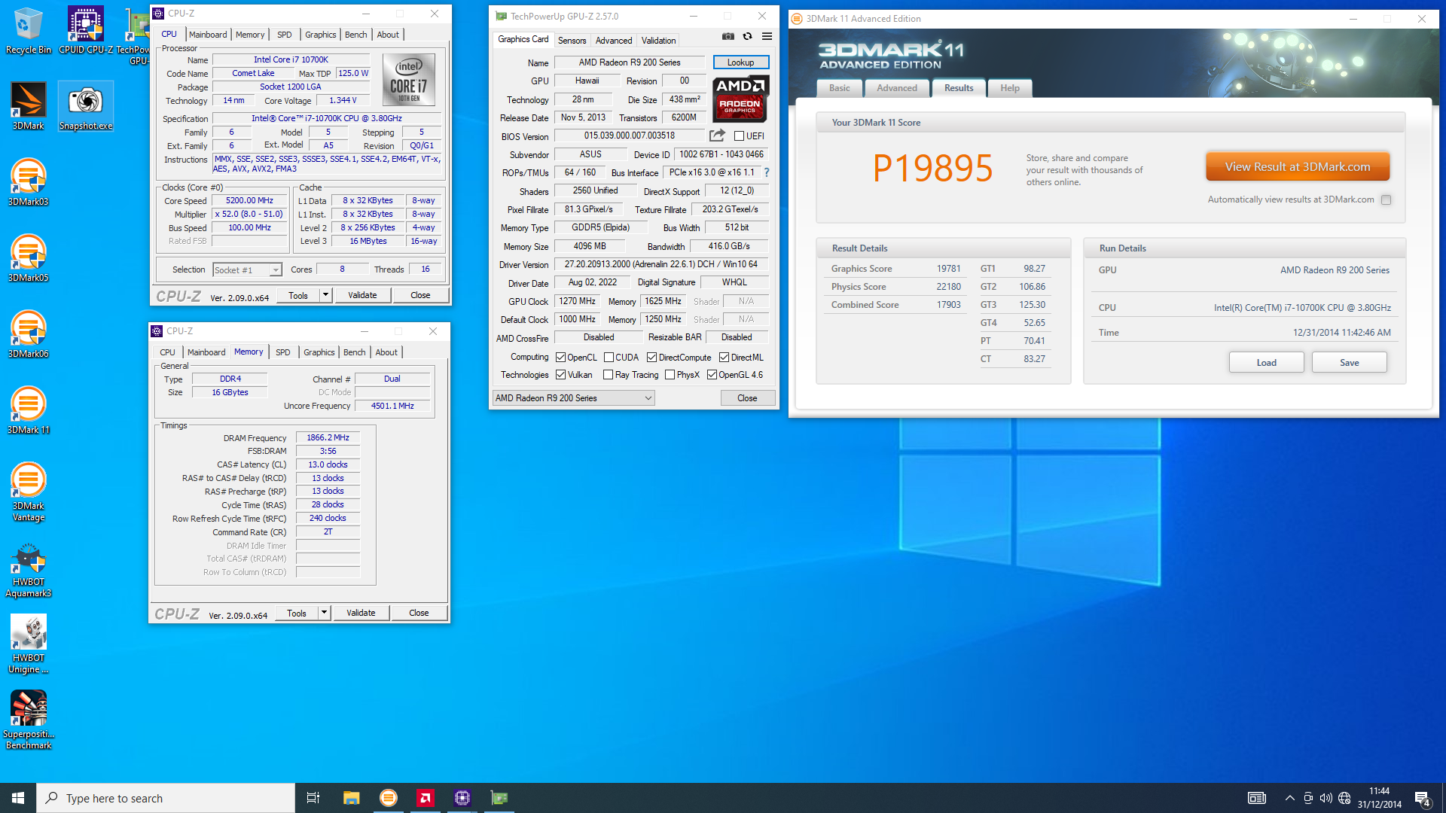The image size is (1446, 813).
Task: Click the Save button in 3DMark 11
Action: pos(1350,363)
